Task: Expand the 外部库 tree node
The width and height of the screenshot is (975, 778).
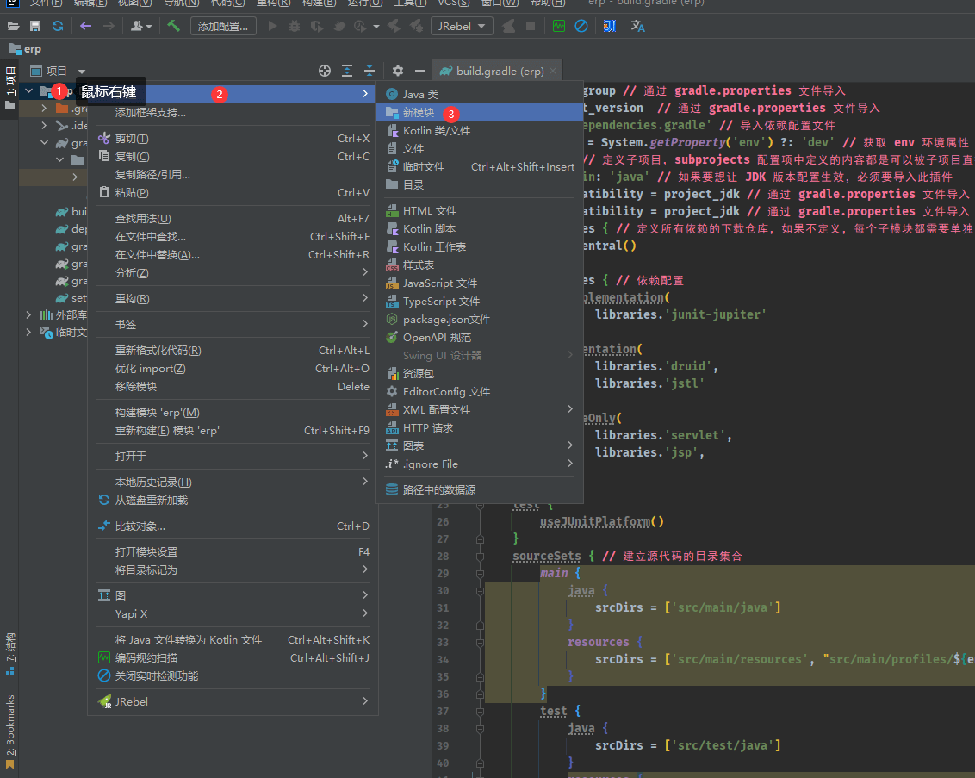Action: pos(28,314)
